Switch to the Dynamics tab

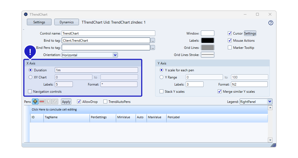pos(67,22)
